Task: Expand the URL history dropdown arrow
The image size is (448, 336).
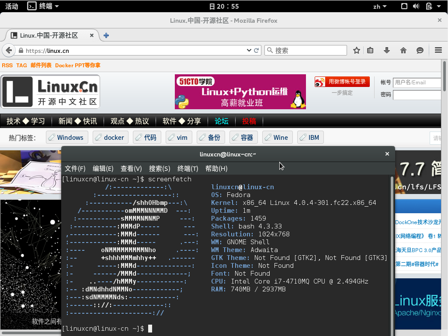Action: click(x=249, y=50)
